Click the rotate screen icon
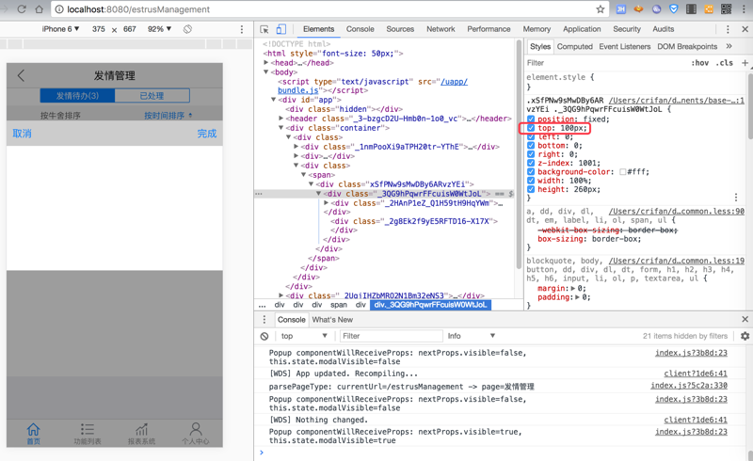The image size is (753, 461). [x=187, y=29]
